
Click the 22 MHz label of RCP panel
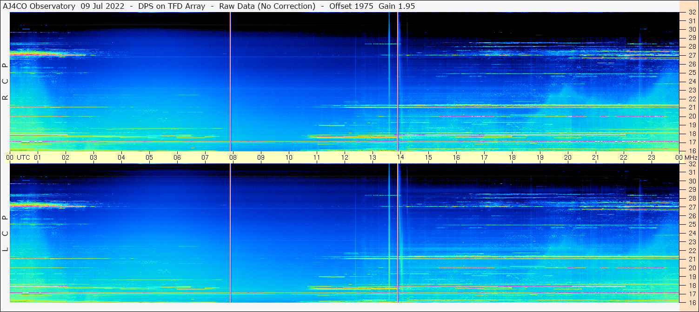692,99
